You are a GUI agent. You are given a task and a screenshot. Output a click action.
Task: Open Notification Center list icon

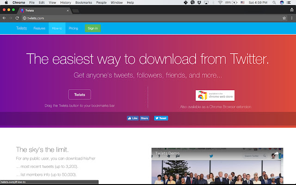pyautogui.click(x=289, y=2)
